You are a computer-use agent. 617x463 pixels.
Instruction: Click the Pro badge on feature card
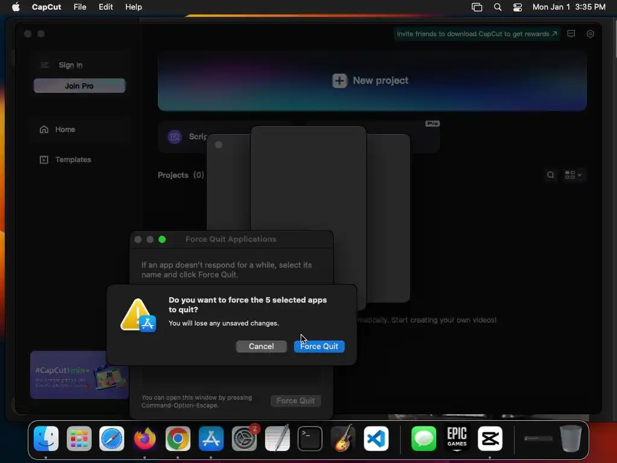(433, 124)
